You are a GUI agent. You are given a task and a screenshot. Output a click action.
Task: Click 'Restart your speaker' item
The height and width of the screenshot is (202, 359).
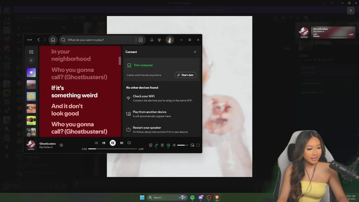[x=162, y=130]
